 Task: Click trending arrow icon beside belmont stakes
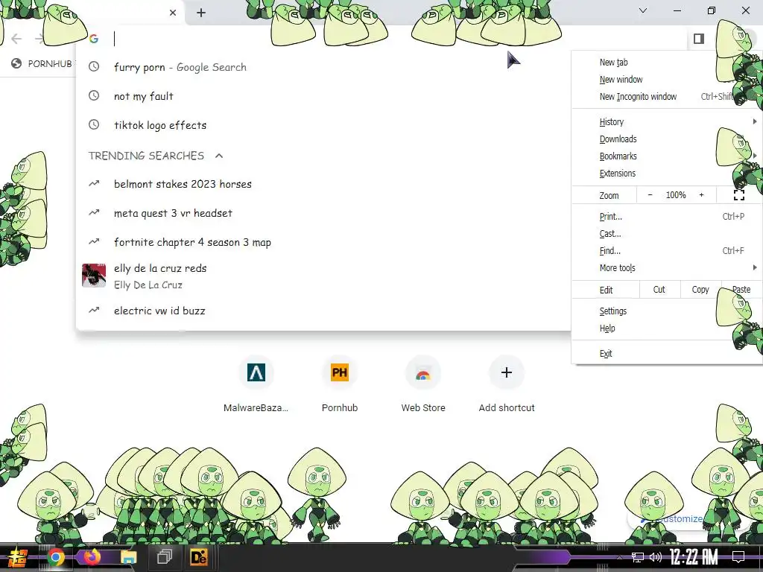(94, 183)
